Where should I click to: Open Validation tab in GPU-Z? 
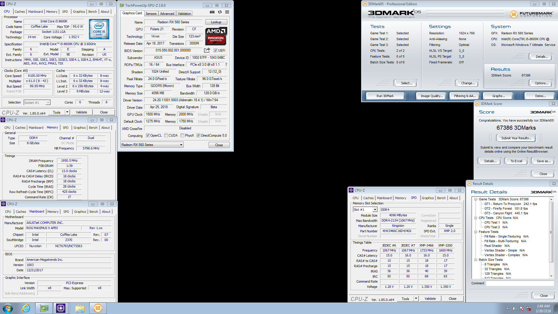[x=184, y=13]
